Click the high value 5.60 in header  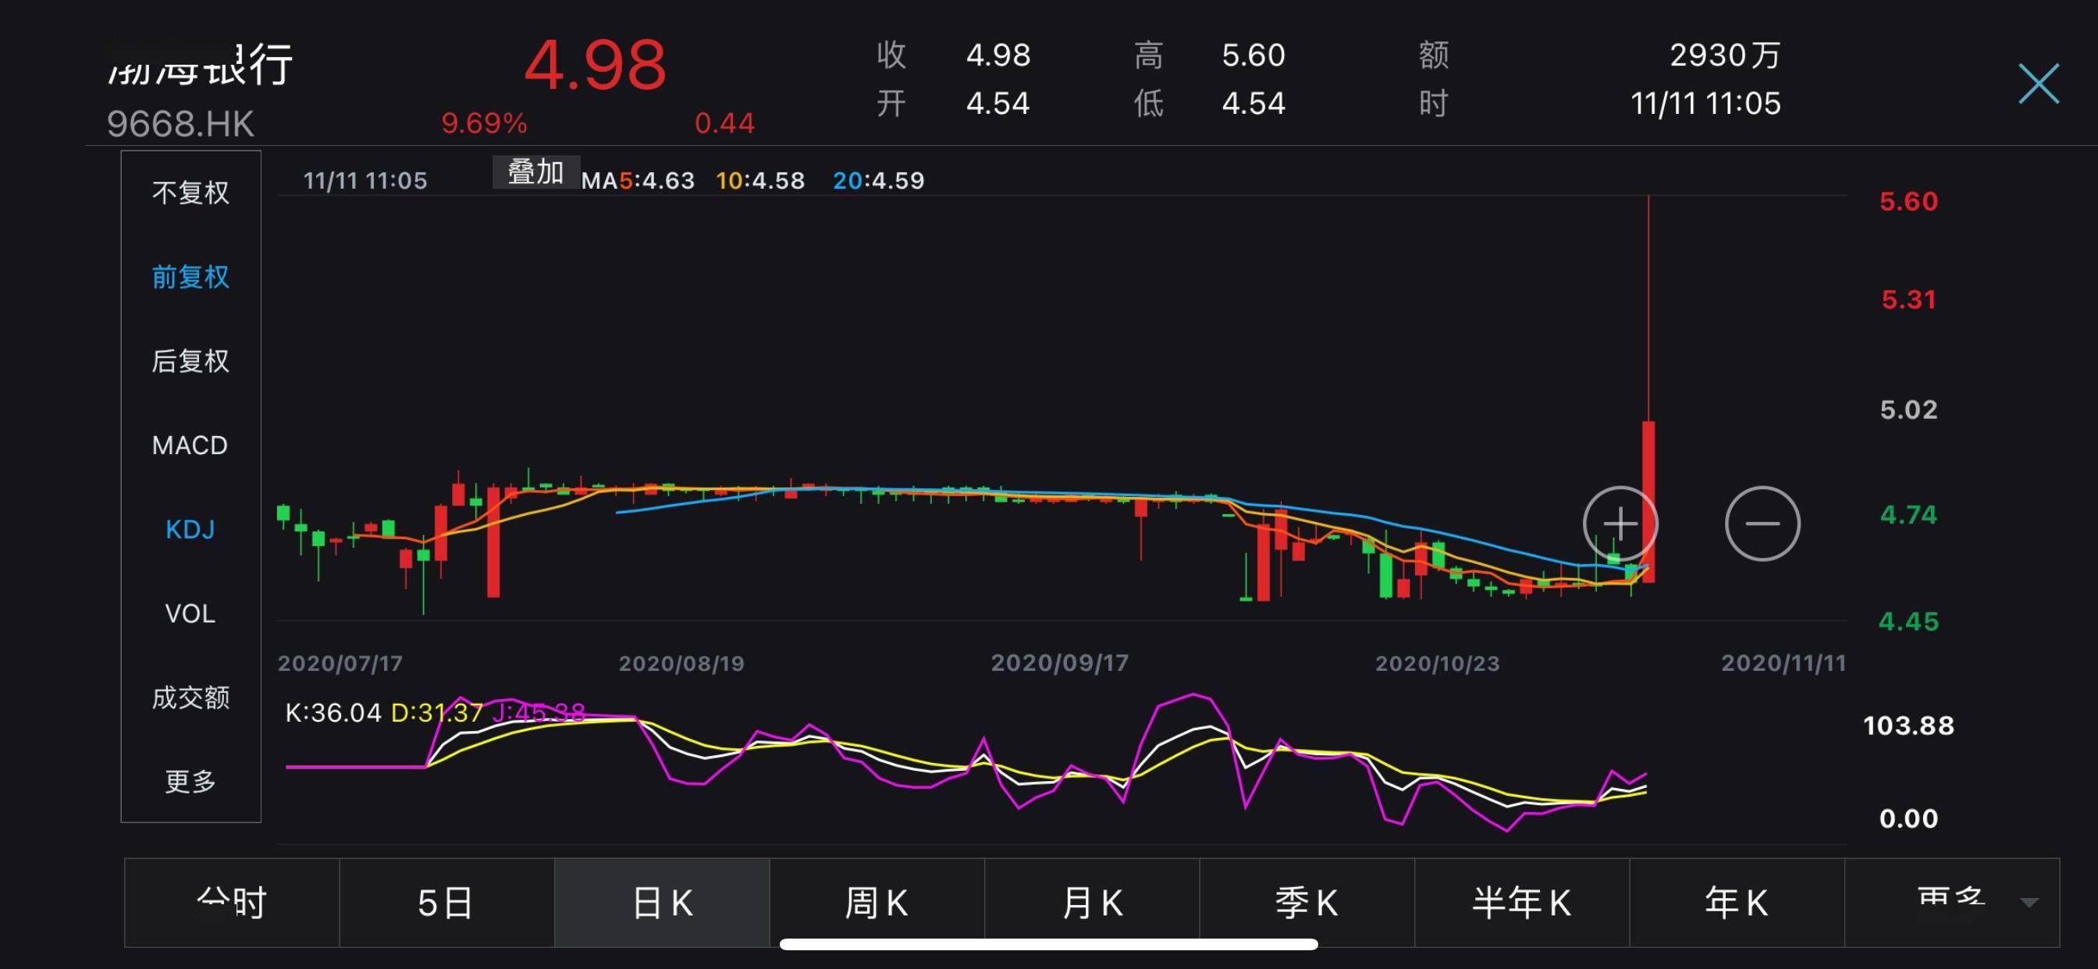[x=1253, y=55]
